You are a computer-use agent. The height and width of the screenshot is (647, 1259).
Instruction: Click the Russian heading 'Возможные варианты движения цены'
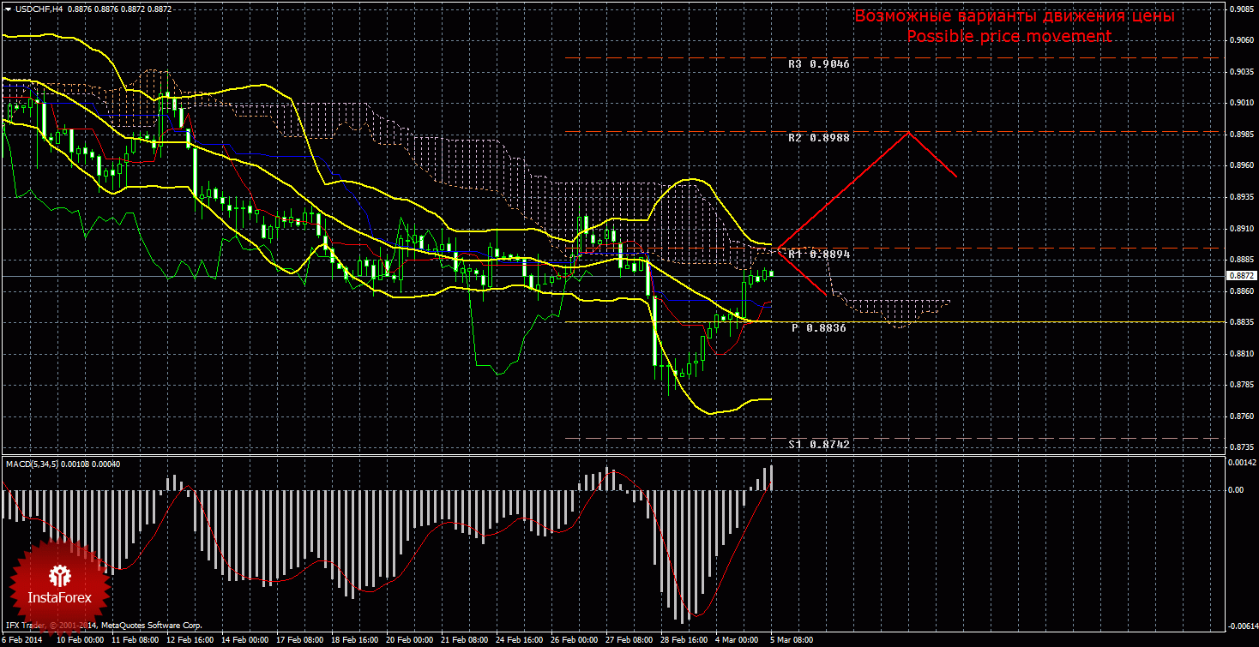[1015, 16]
